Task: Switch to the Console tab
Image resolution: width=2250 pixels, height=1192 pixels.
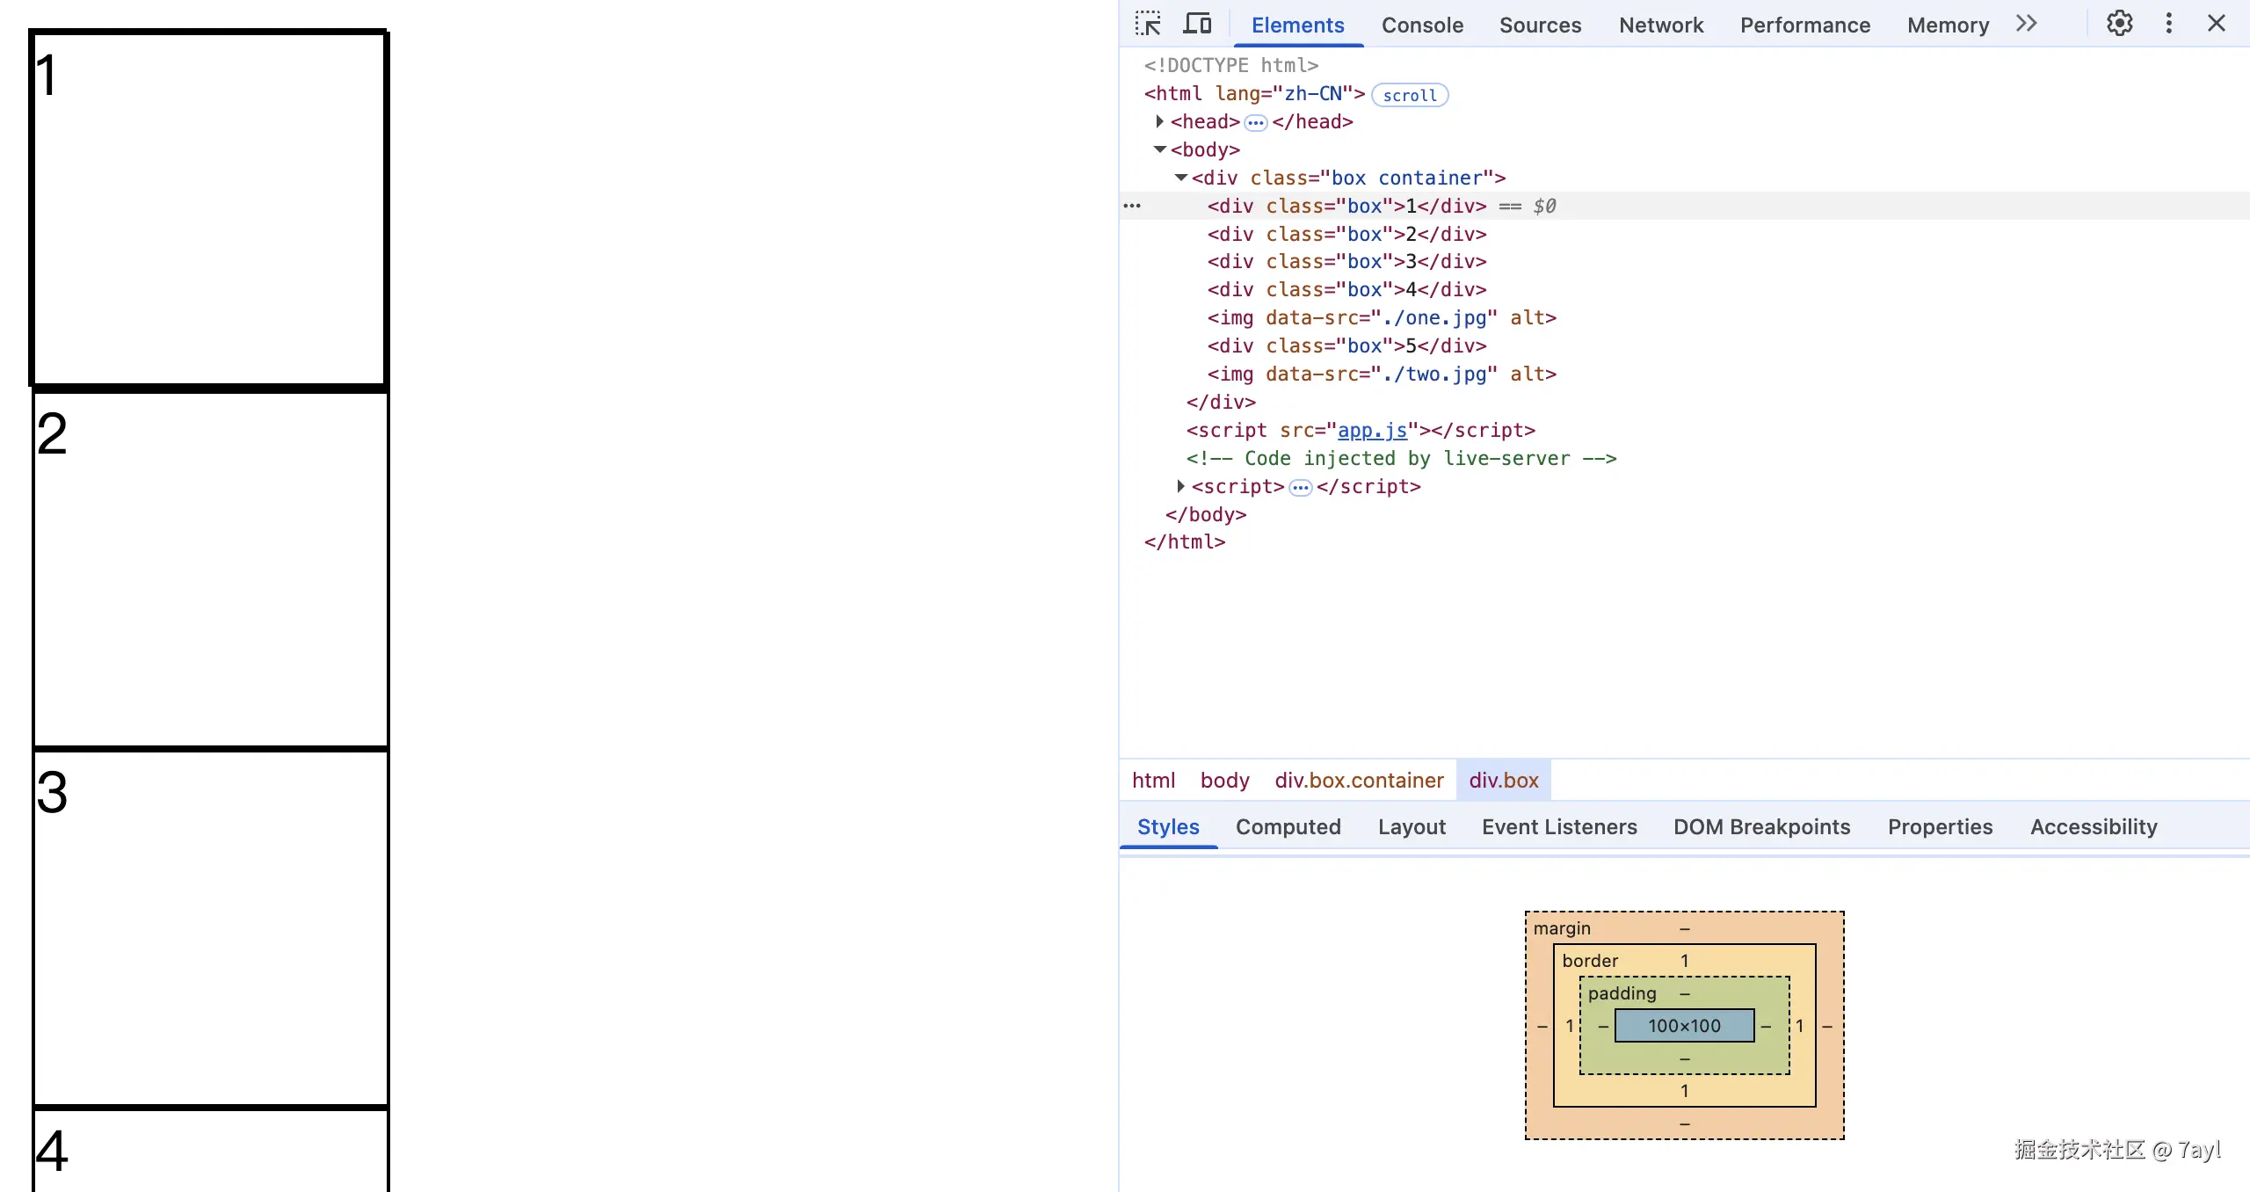Action: point(1422,25)
